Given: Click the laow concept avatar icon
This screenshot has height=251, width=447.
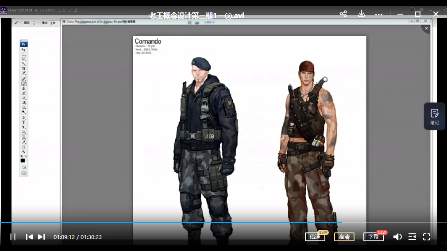Looking at the screenshot, I should coord(4,10).
